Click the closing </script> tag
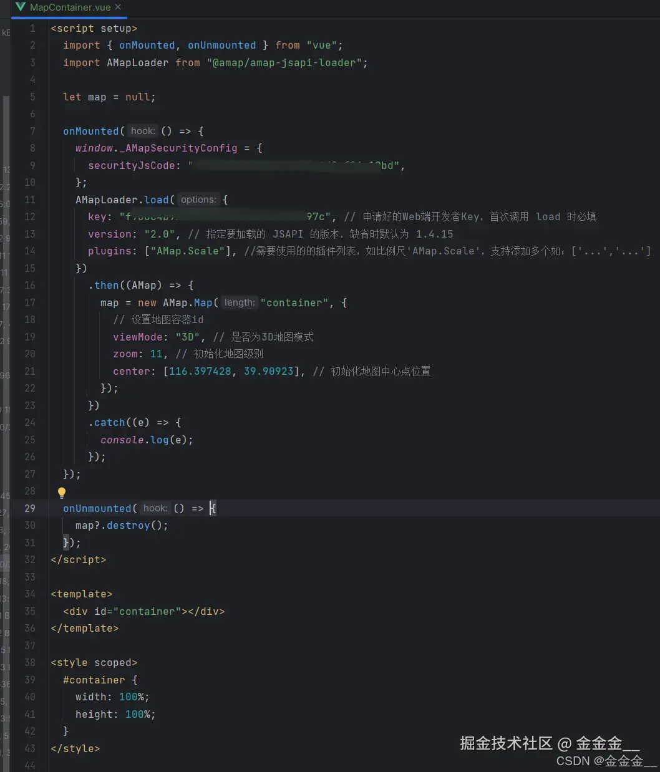Image resolution: width=660 pixels, height=772 pixels. click(x=79, y=559)
